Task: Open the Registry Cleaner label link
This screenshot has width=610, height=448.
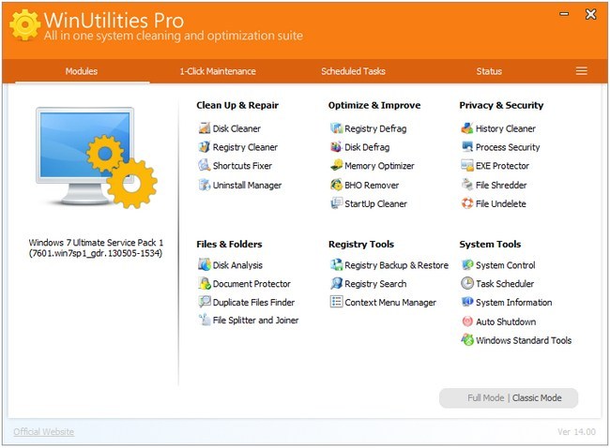Action: click(x=245, y=147)
